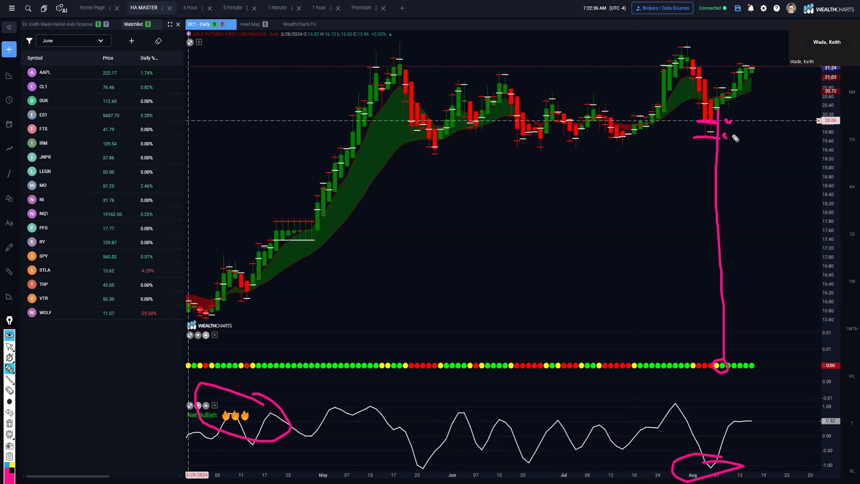Open the search magnifier icon
Image resolution: width=860 pixels, height=484 pixels.
(x=28, y=8)
